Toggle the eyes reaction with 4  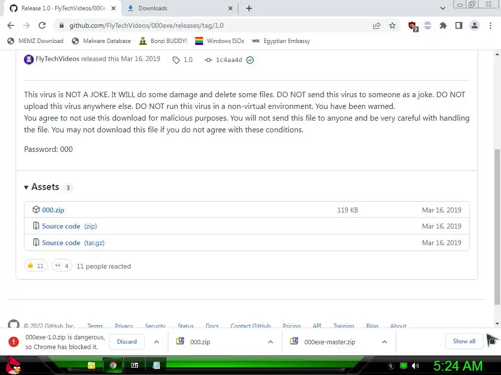point(62,266)
